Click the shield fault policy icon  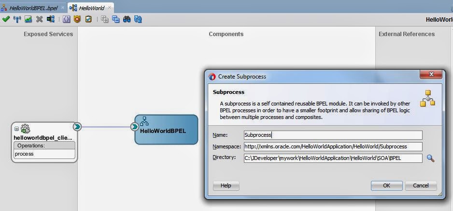(x=77, y=19)
